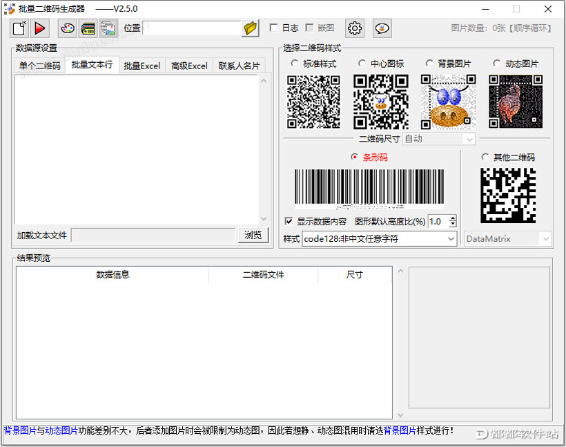The width and height of the screenshot is (566, 447).
Task: Close the 批量二维码生成器 window
Action: click(548, 9)
